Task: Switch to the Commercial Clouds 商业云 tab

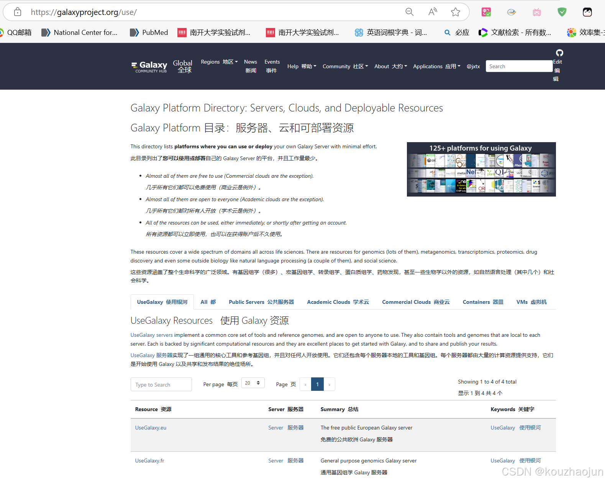Action: (416, 302)
